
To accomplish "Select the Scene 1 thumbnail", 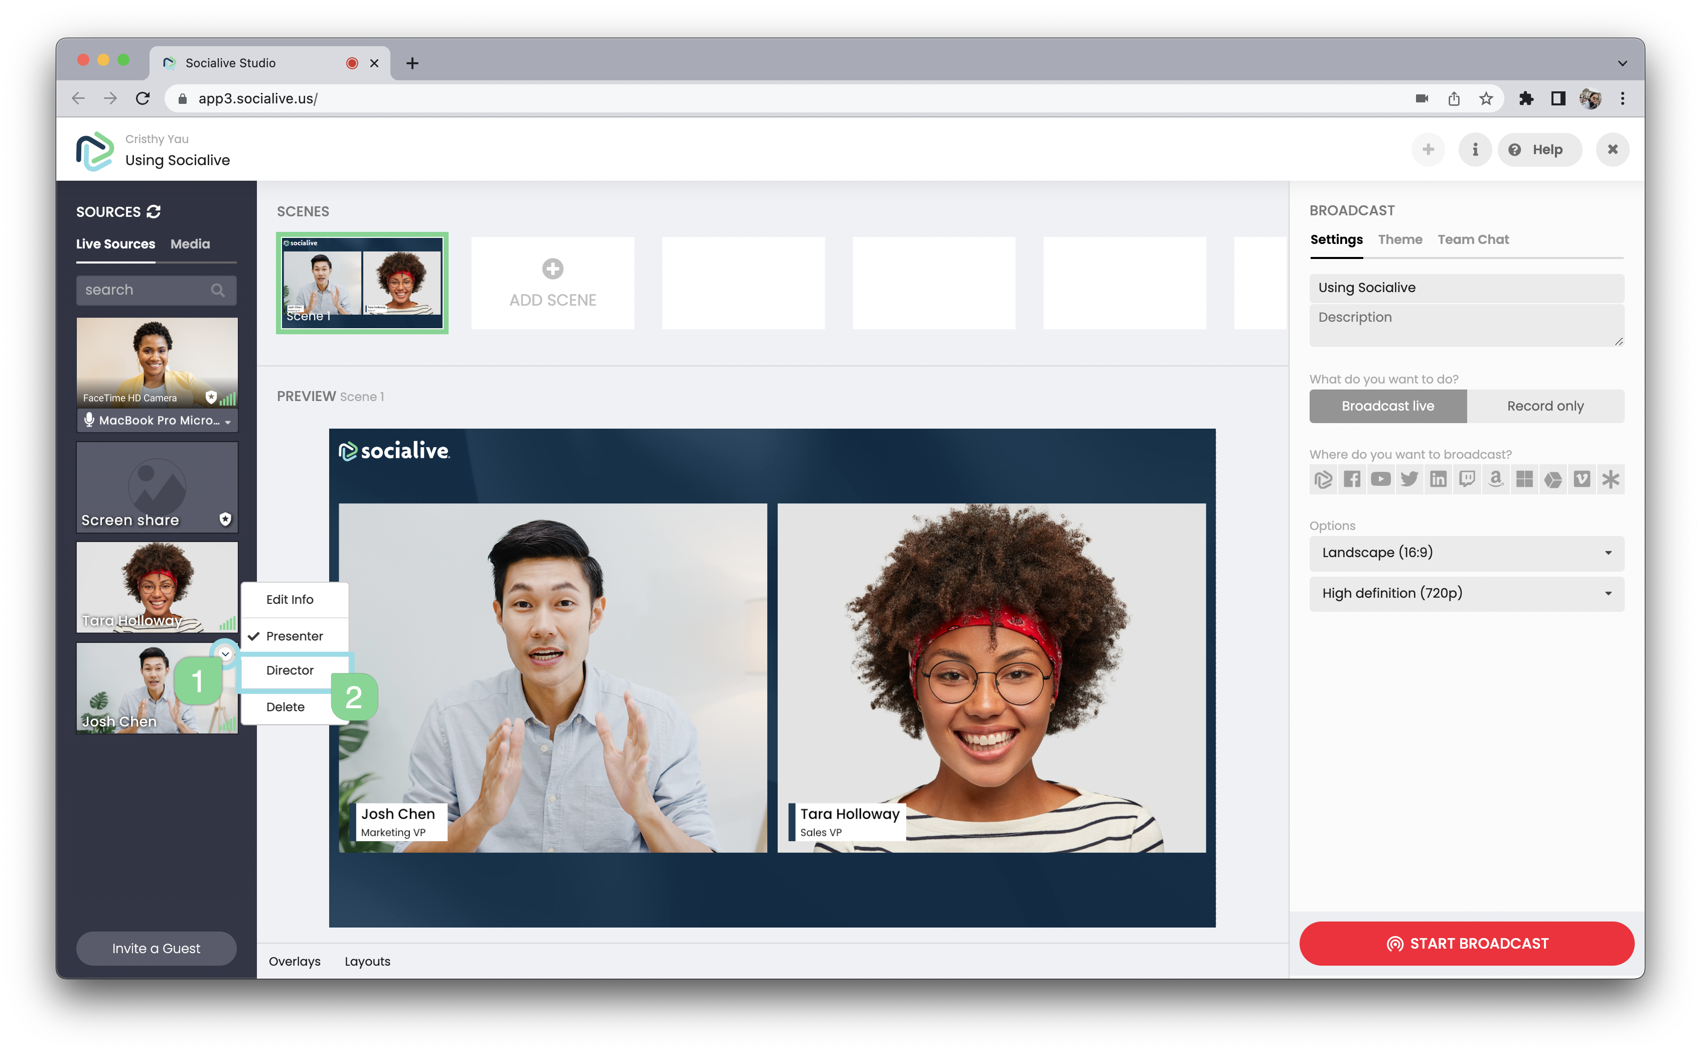I will pyautogui.click(x=362, y=283).
